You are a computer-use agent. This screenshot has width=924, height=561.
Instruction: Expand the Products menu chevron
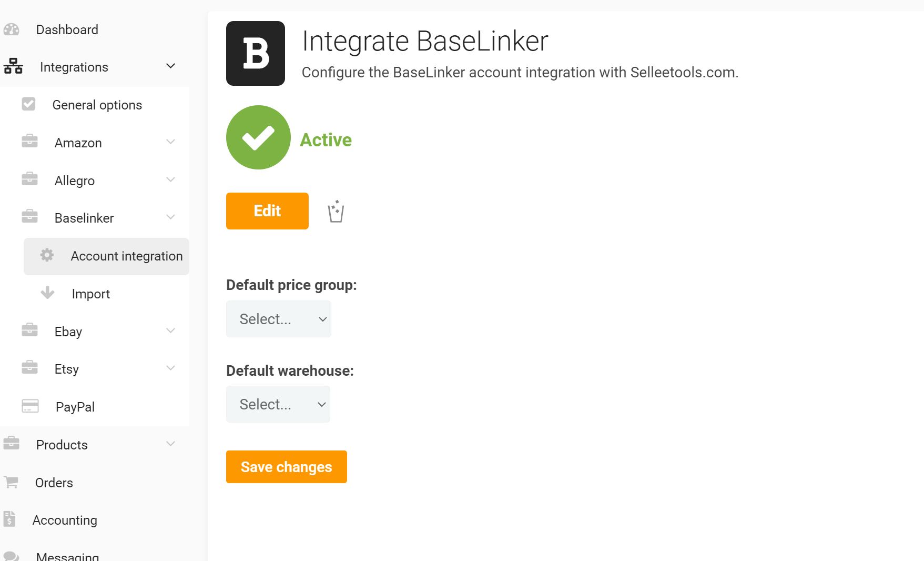[170, 444]
